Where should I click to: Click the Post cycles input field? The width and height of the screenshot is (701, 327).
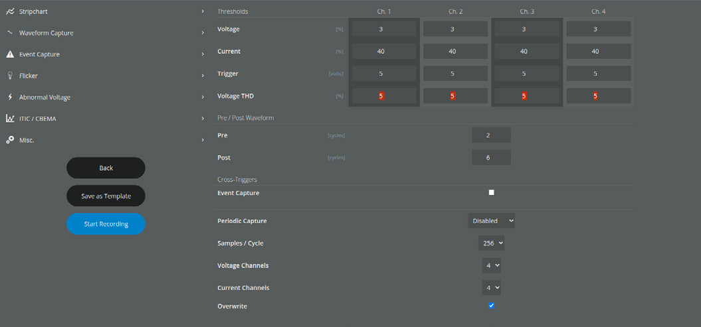tap(491, 157)
